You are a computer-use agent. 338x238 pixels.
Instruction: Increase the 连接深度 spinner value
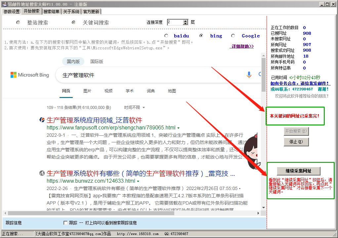(x=186, y=21)
